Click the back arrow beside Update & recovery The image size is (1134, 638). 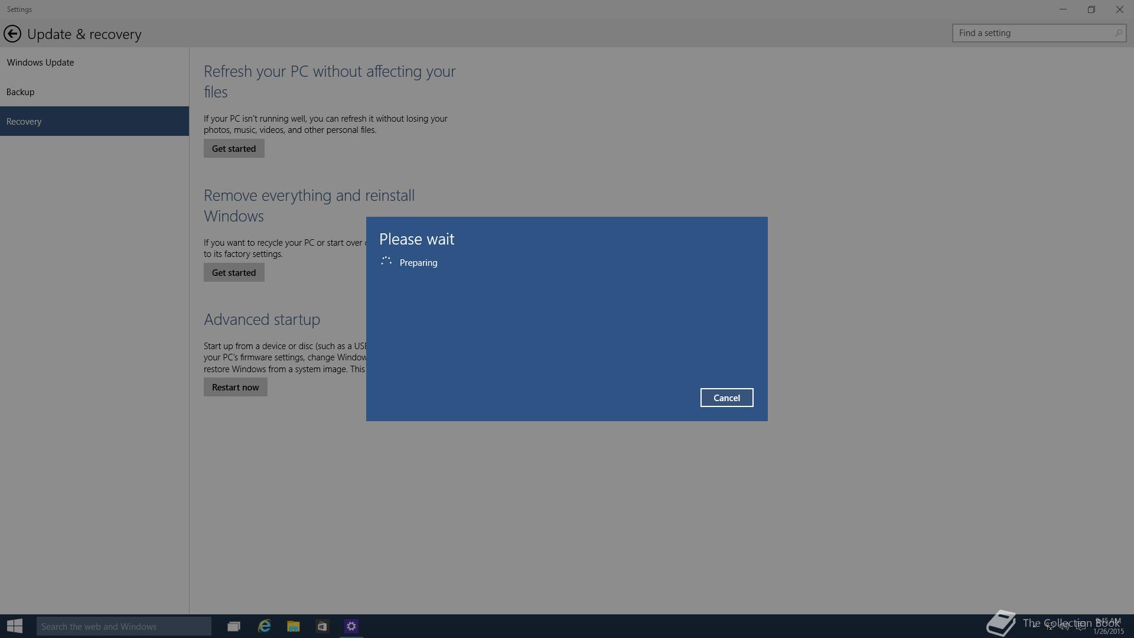click(x=12, y=34)
